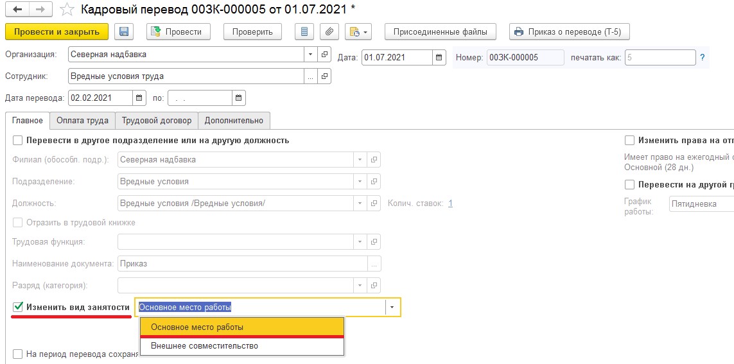Open Трудовая функция record open icon
Image resolution: width=734 pixels, height=364 pixels.
tap(374, 242)
